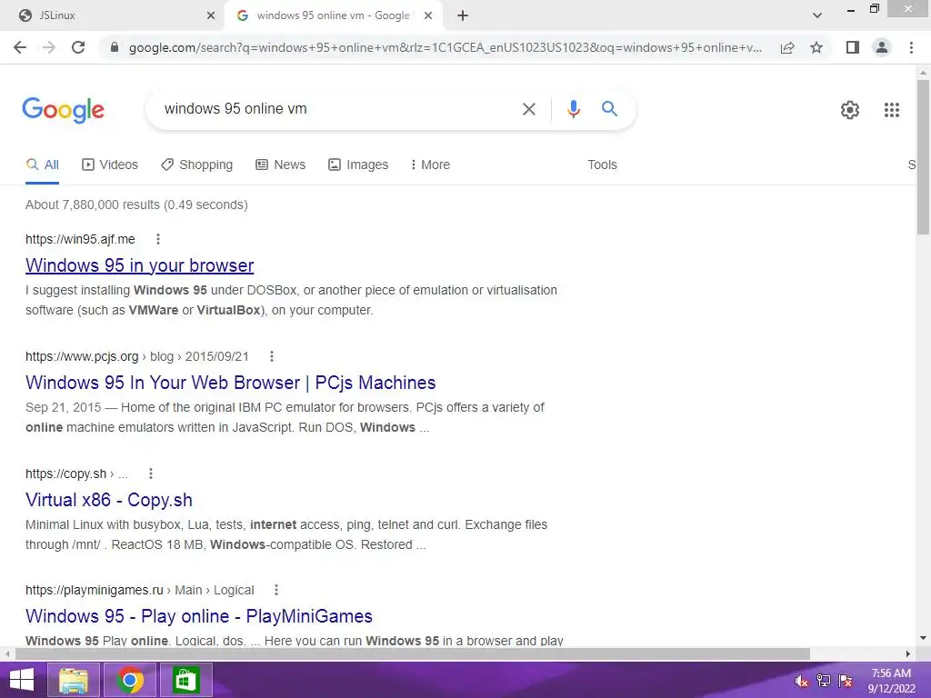
Task: Click the Chrome taskbar icon
Action: click(x=130, y=680)
